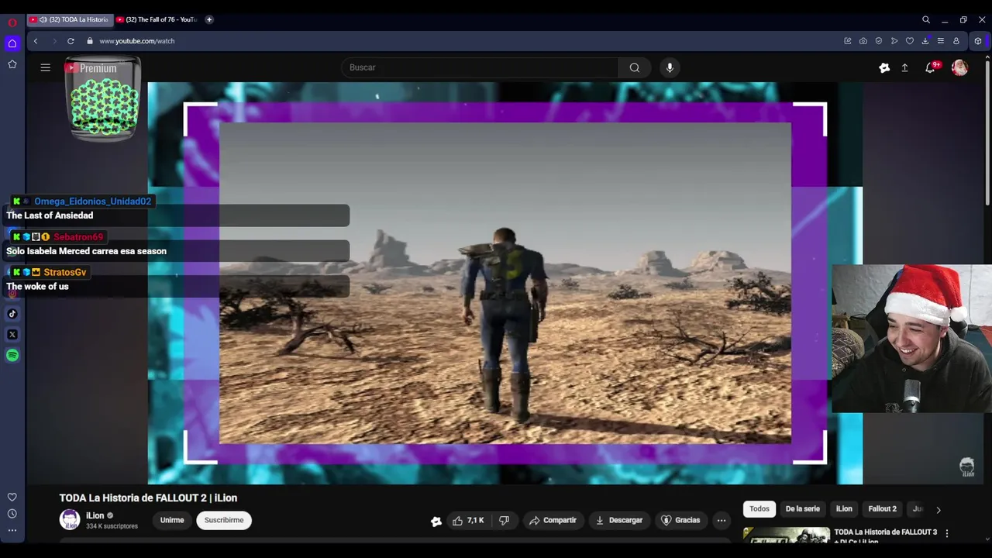Viewport: 992px width, 558px height.
Task: Click the YouTube Buscar search field
Action: click(x=480, y=67)
